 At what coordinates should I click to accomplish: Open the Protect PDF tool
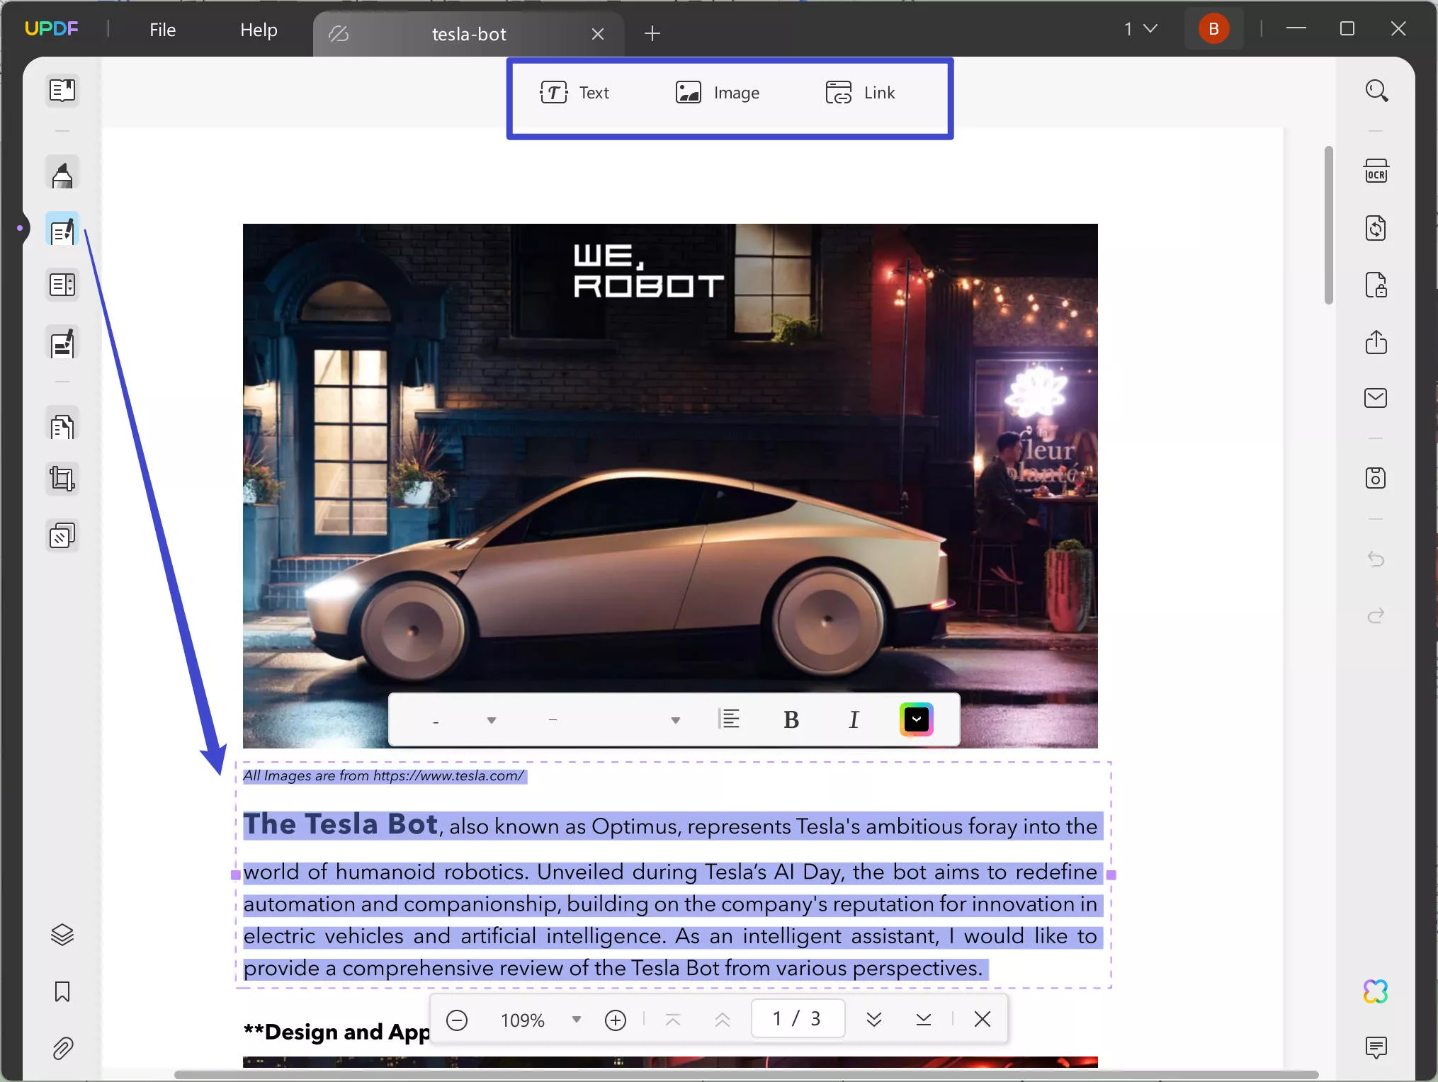(x=1376, y=286)
